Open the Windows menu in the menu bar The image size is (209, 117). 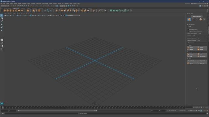24,3
